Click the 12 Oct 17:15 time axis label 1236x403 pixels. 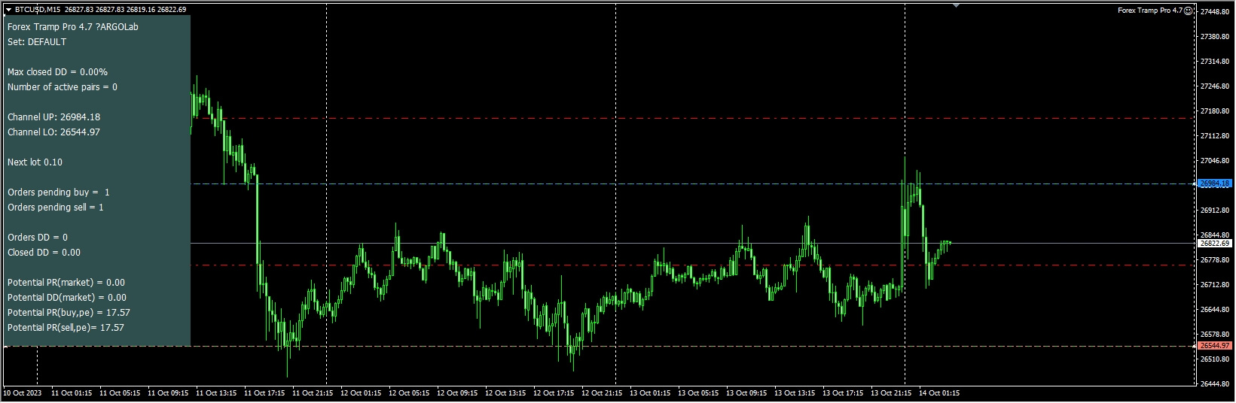pos(554,393)
